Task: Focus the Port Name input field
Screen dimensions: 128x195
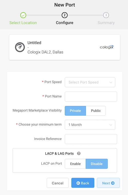Action: coord(91,97)
